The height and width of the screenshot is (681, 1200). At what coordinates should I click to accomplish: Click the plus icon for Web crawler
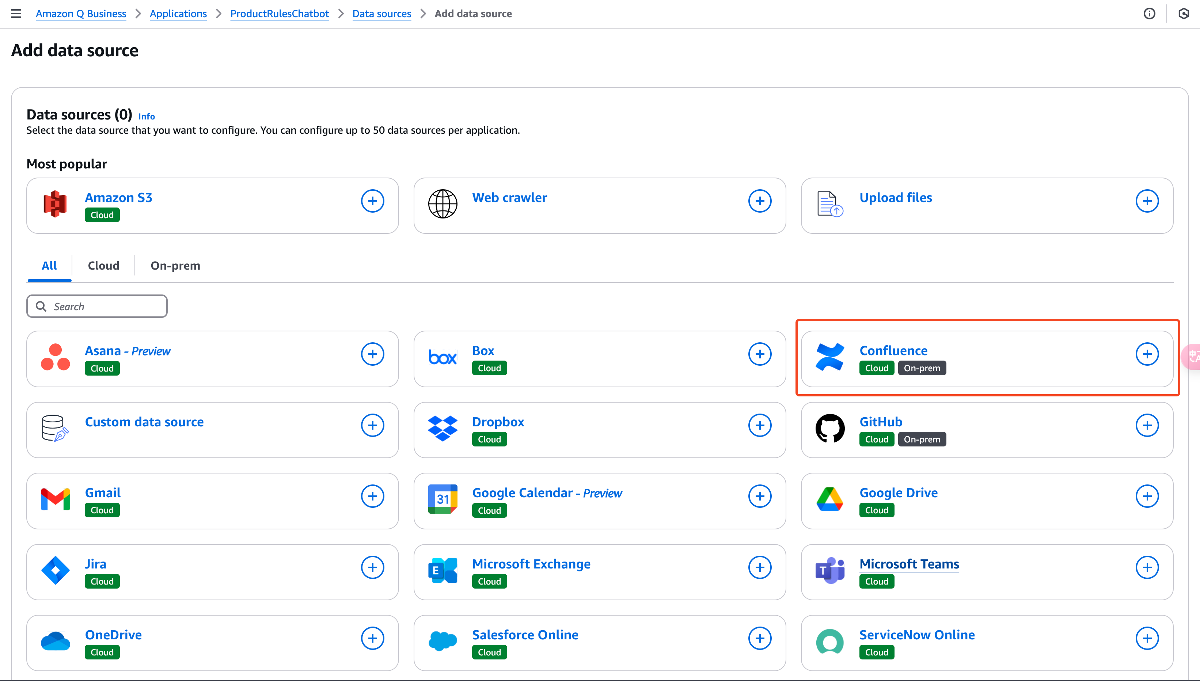pos(759,201)
